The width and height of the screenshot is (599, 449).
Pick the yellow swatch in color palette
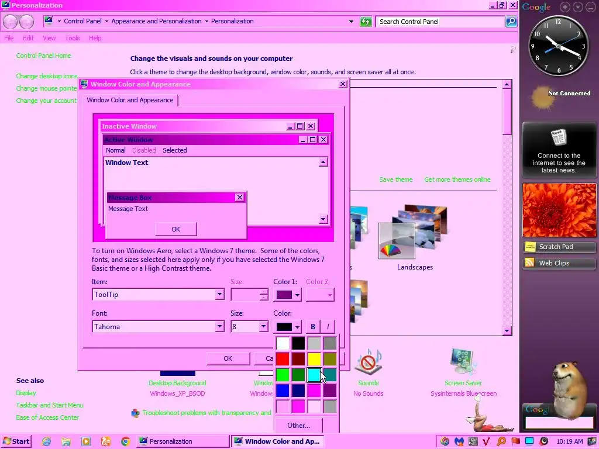314,359
